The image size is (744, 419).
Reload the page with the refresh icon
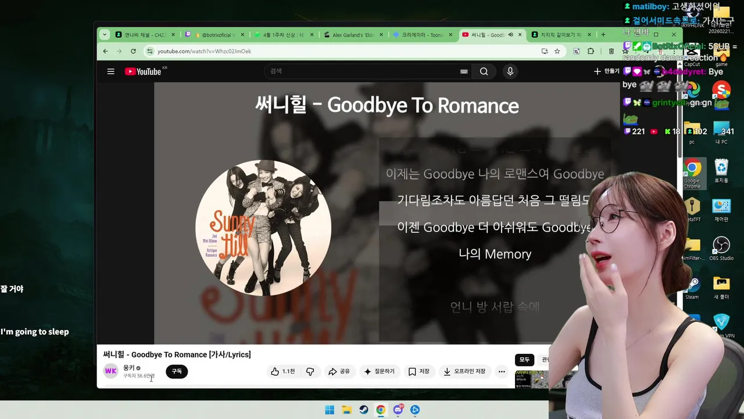[133, 51]
